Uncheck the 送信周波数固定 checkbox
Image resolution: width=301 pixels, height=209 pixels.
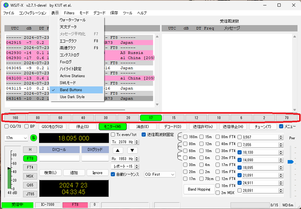(143, 135)
